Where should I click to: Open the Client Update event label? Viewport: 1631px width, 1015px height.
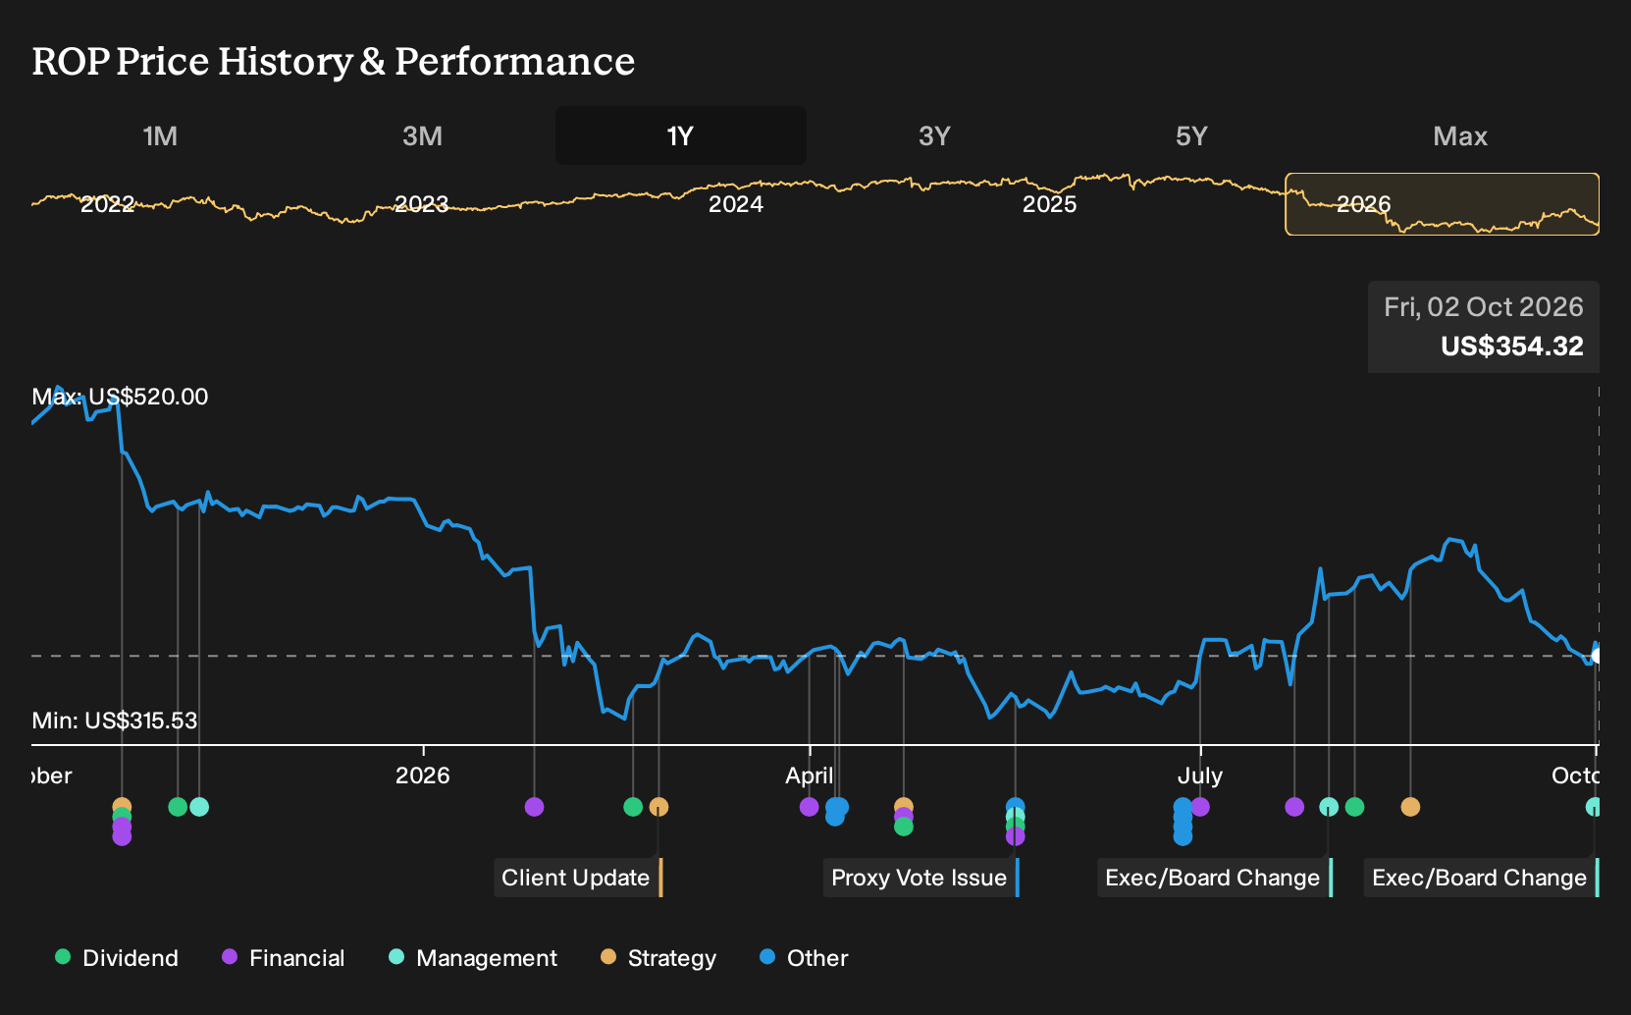tap(578, 878)
